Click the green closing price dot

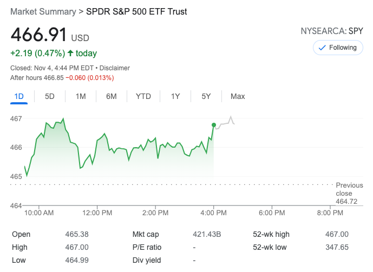[x=214, y=125]
